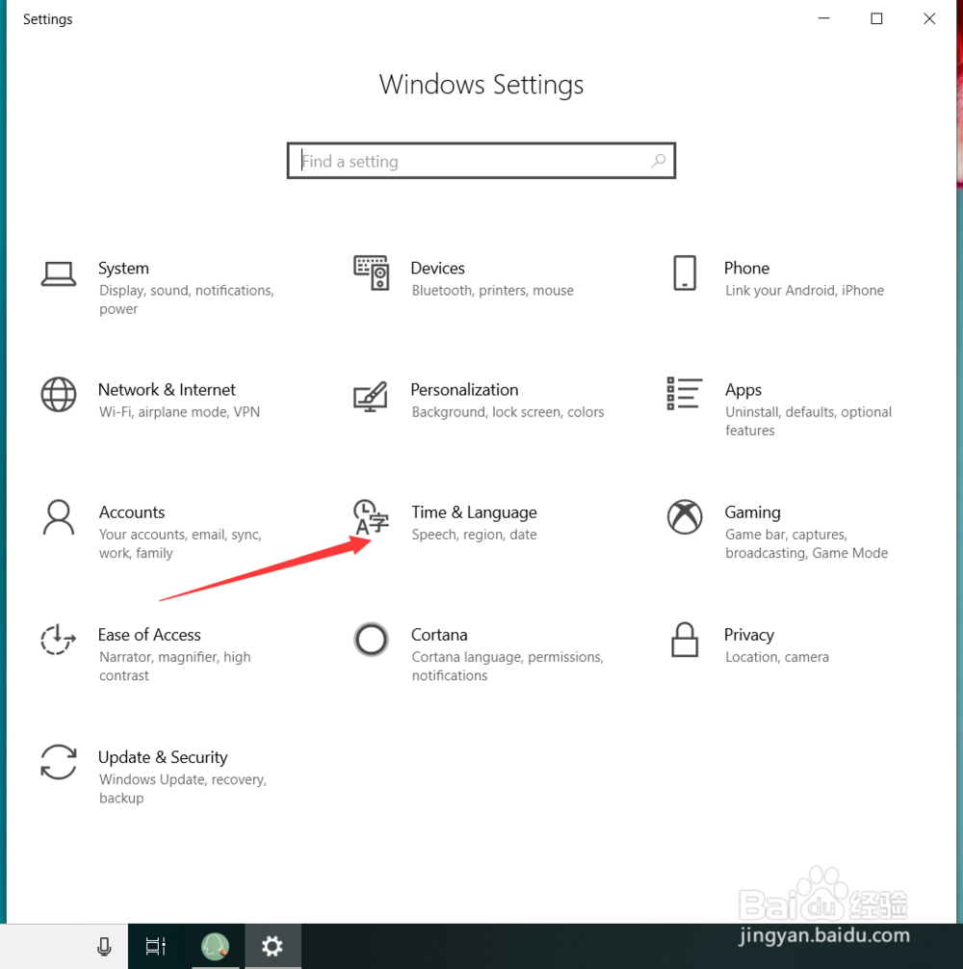Screen dimensions: 963x969
Task: Minimize the Settings window
Action: (x=823, y=18)
